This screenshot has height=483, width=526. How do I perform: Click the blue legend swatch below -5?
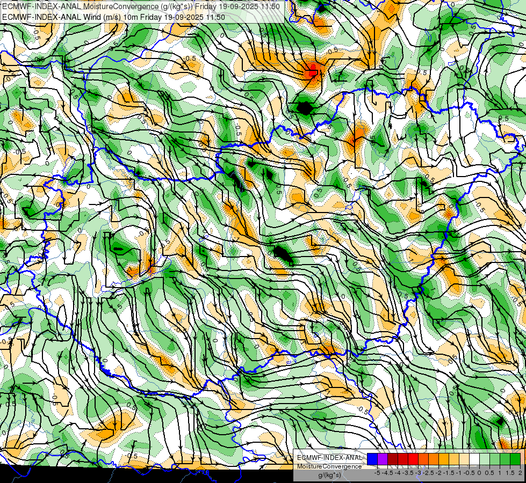(372, 459)
